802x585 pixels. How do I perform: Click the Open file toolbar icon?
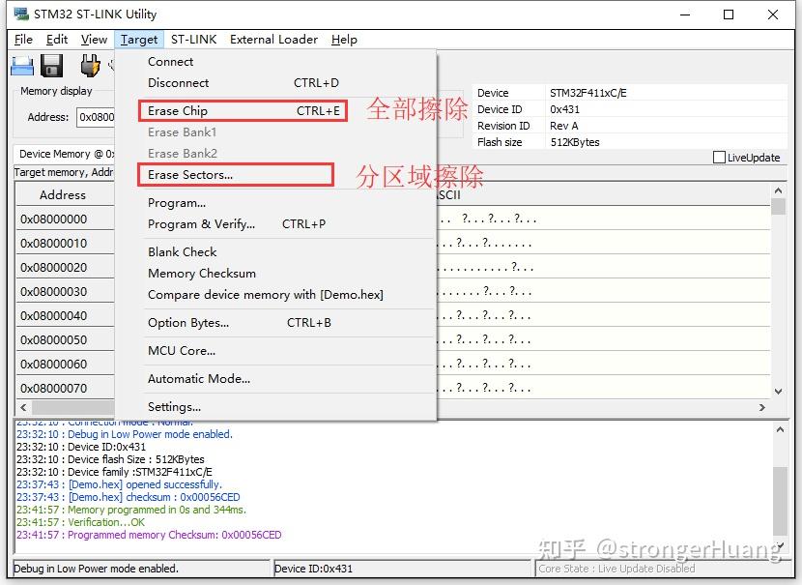click(22, 65)
